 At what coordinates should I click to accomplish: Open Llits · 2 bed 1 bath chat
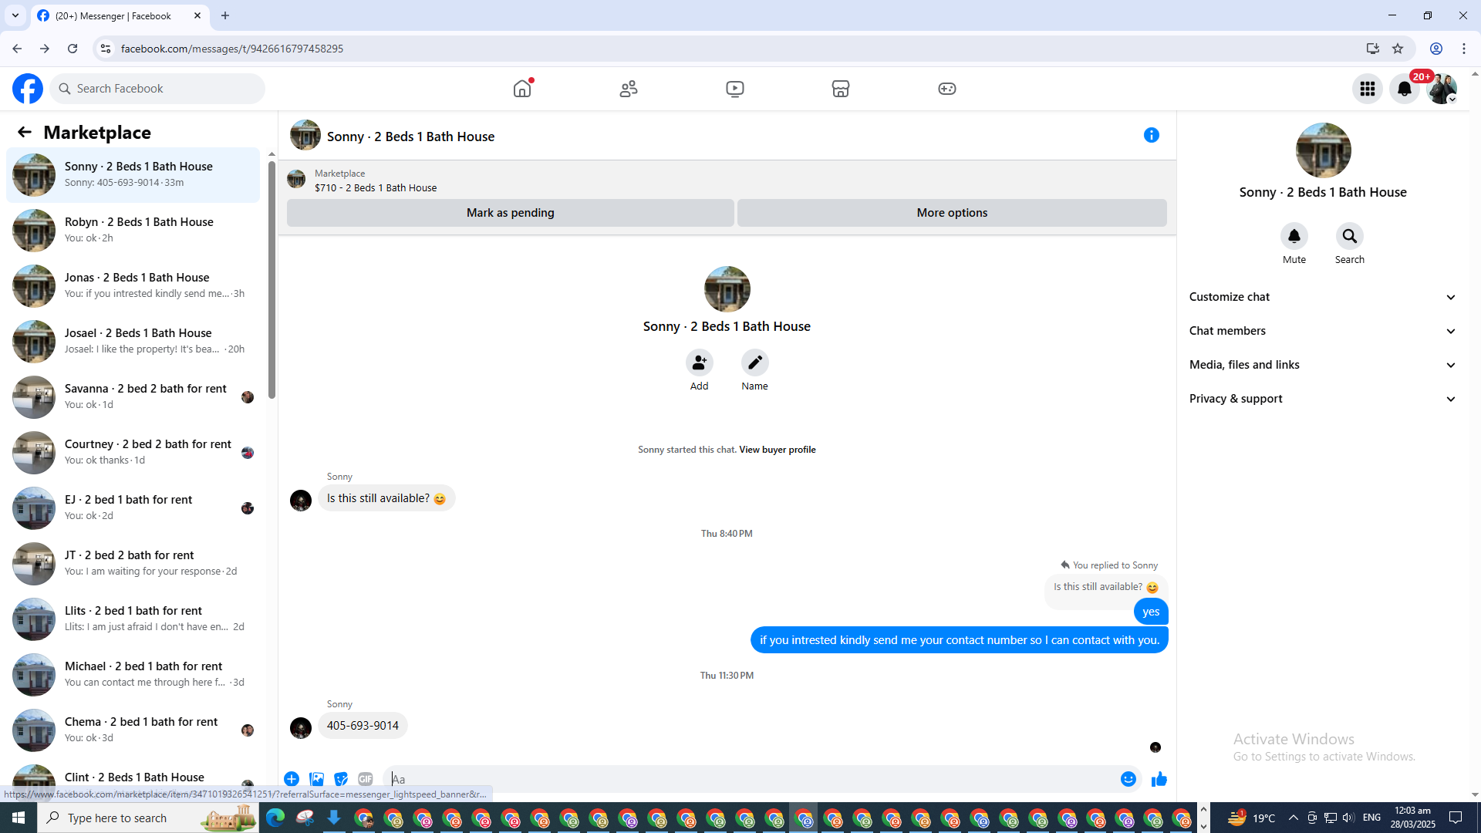click(133, 619)
